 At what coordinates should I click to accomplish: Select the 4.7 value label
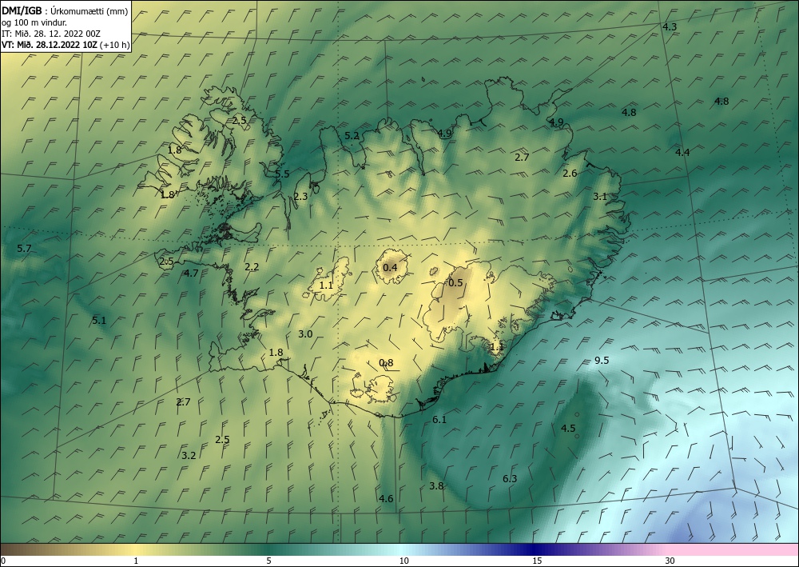pyautogui.click(x=191, y=274)
